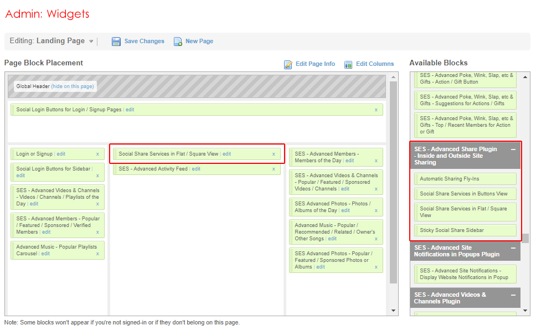Click the Save Changes disk icon
The width and height of the screenshot is (536, 330).
116,42
